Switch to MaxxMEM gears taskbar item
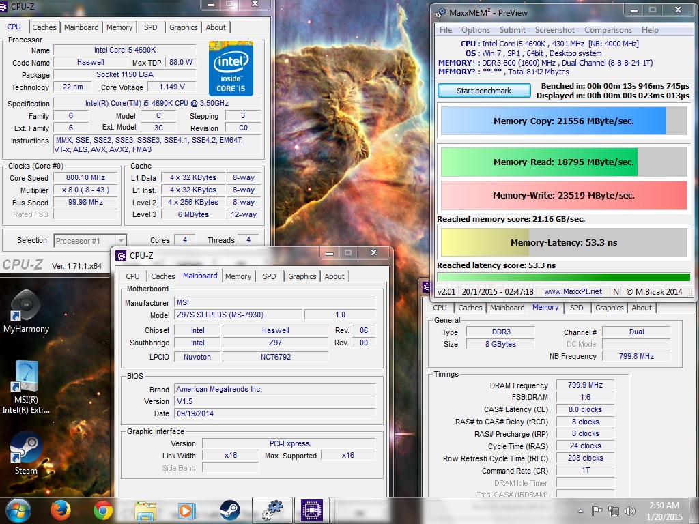The image size is (699, 524). coord(272,510)
